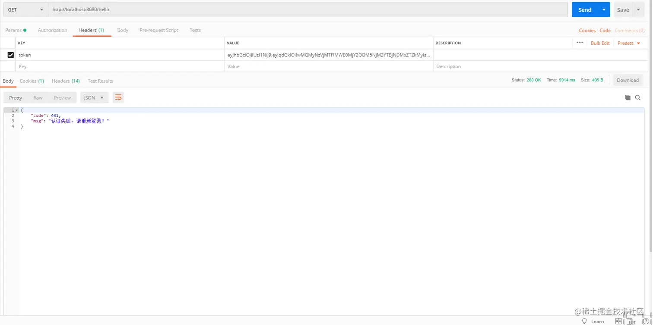Switch response view to Raw
The height and width of the screenshot is (325, 653).
tap(38, 97)
